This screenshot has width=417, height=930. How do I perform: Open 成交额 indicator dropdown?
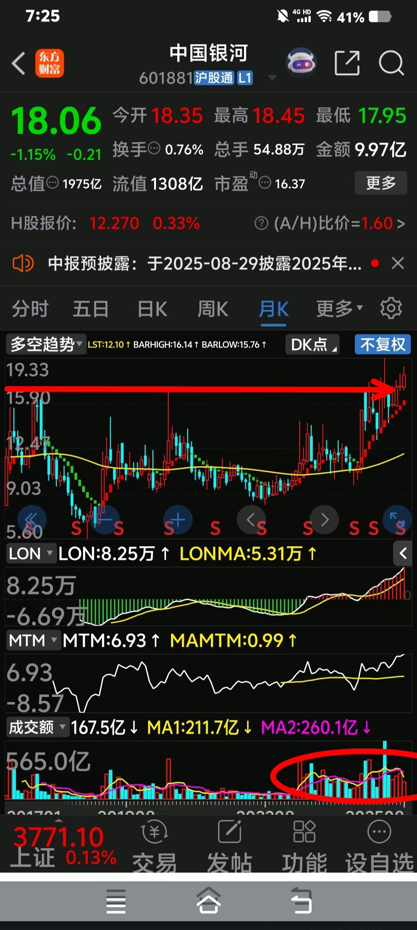click(37, 727)
